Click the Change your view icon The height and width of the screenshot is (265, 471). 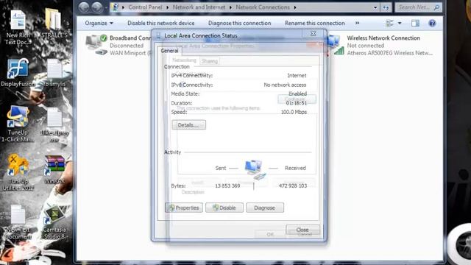point(389,23)
